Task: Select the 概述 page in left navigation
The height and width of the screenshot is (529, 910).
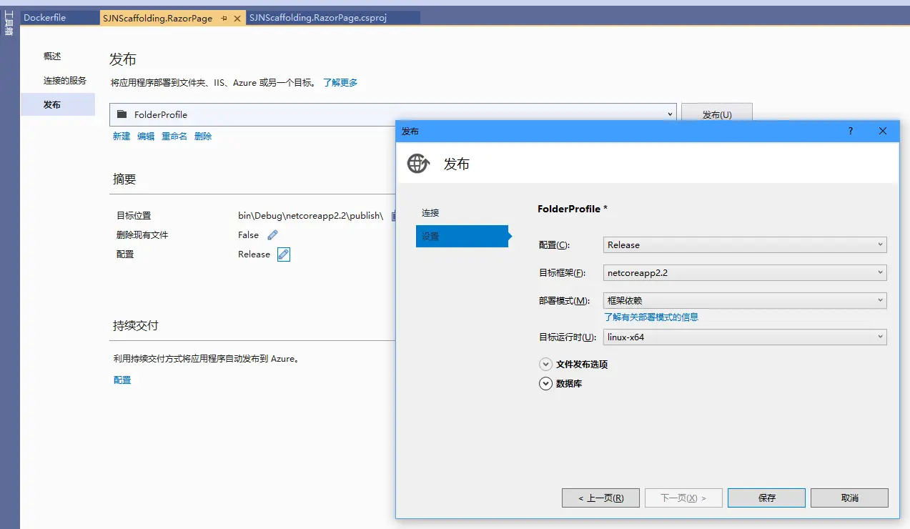Action: coord(52,56)
